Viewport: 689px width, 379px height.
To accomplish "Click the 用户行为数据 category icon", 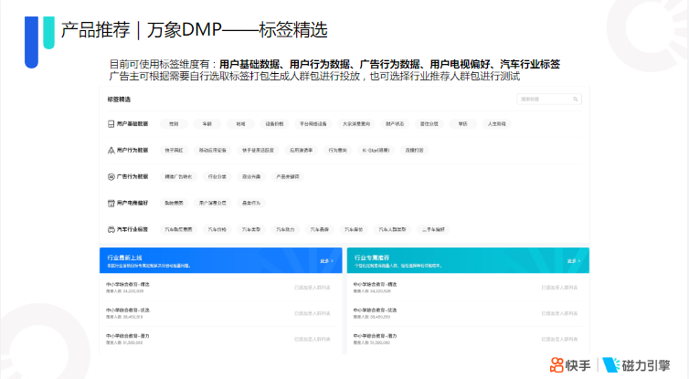I will [x=111, y=151].
